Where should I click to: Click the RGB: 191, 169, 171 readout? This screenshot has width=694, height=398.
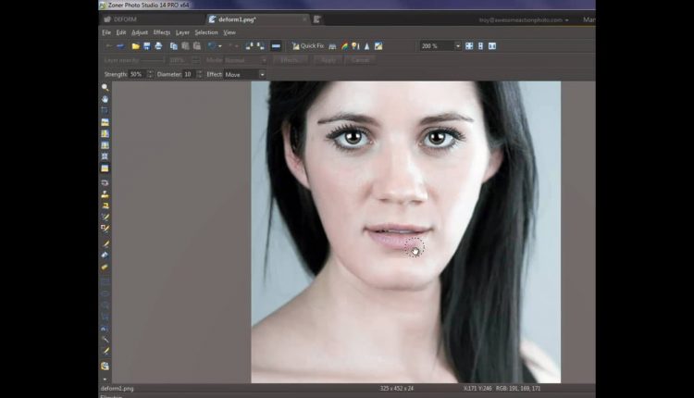point(518,389)
